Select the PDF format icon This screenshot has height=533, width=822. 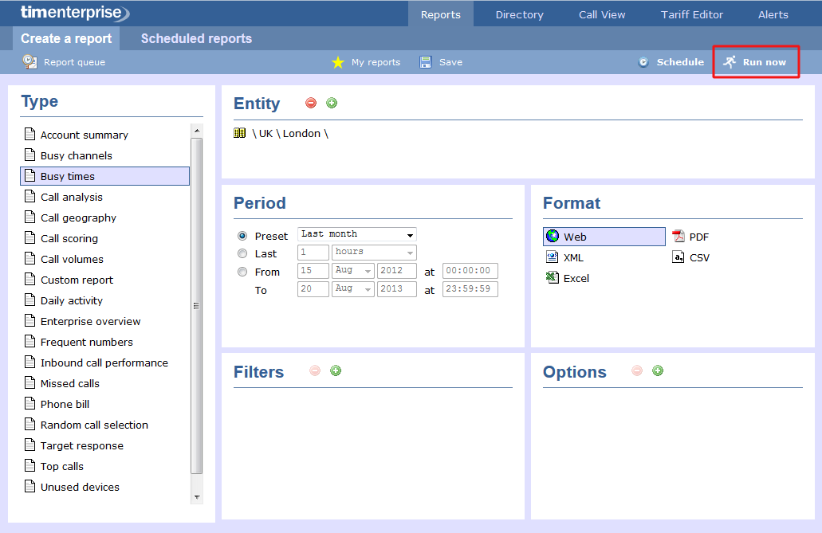[678, 237]
